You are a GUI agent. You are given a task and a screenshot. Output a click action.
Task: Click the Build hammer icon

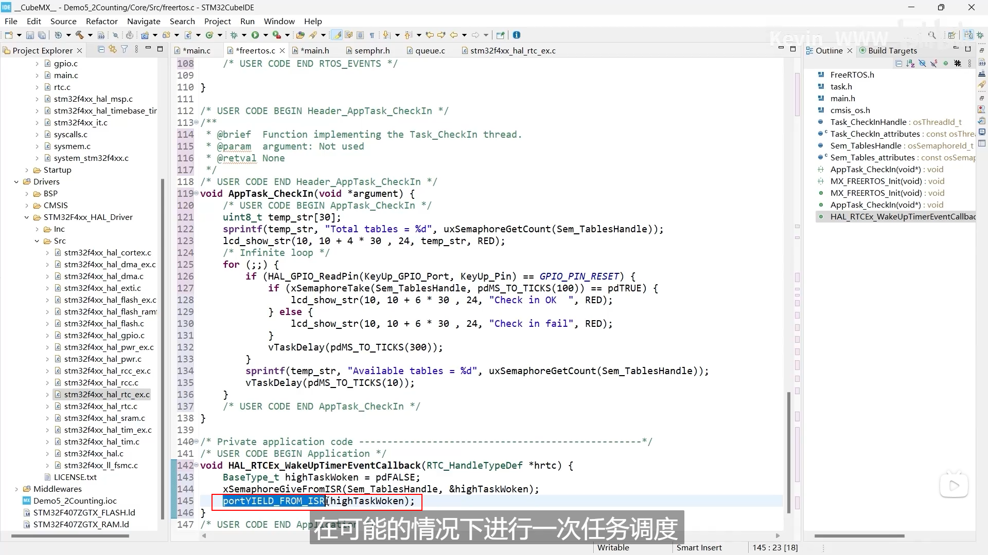click(x=79, y=35)
